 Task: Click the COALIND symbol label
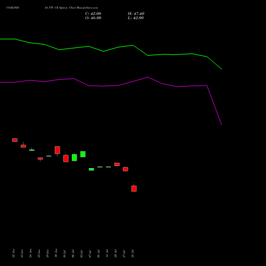click(x=13, y=7)
